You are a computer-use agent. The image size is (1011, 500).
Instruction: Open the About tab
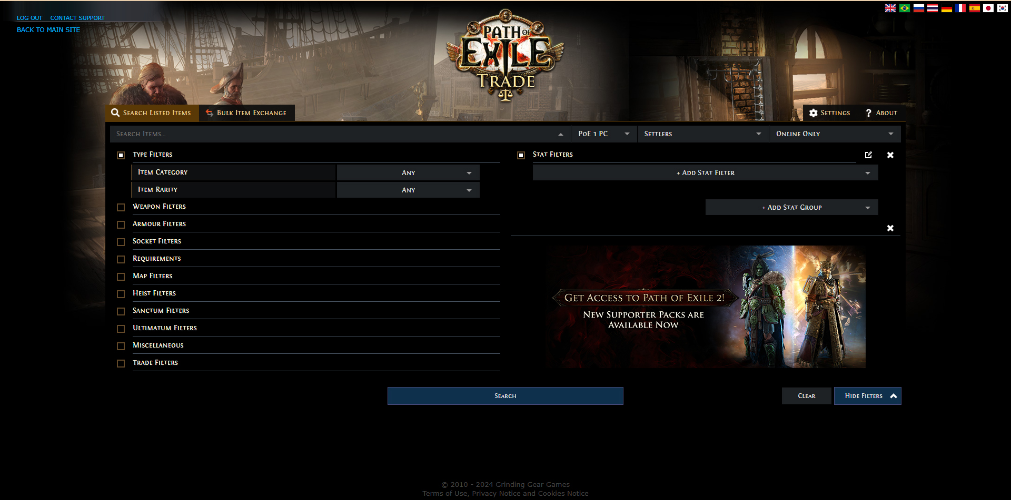coord(881,113)
